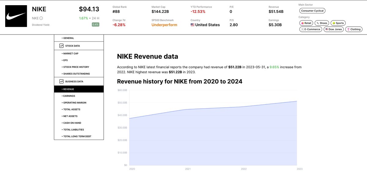This screenshot has height=174, width=367.
Task: Click the 2020 x-axis label
Action: [x=132, y=169]
